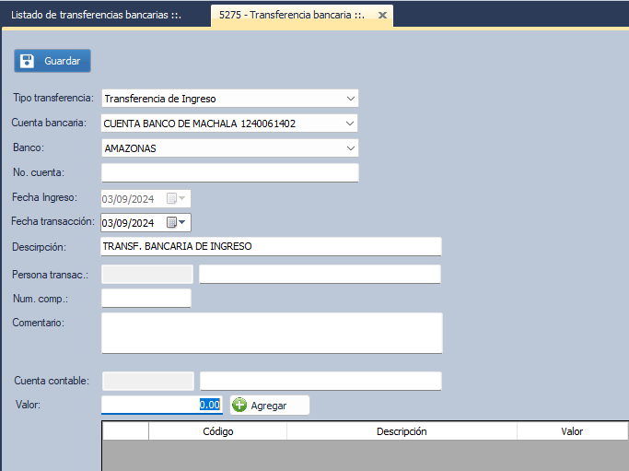Viewport: 629px width, 471px height.
Task: Open the Fecha transacción calendar picker
Action: [x=176, y=222]
